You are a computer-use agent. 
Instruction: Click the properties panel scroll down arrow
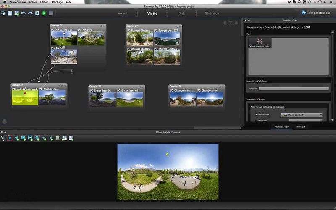[x=333, y=120]
